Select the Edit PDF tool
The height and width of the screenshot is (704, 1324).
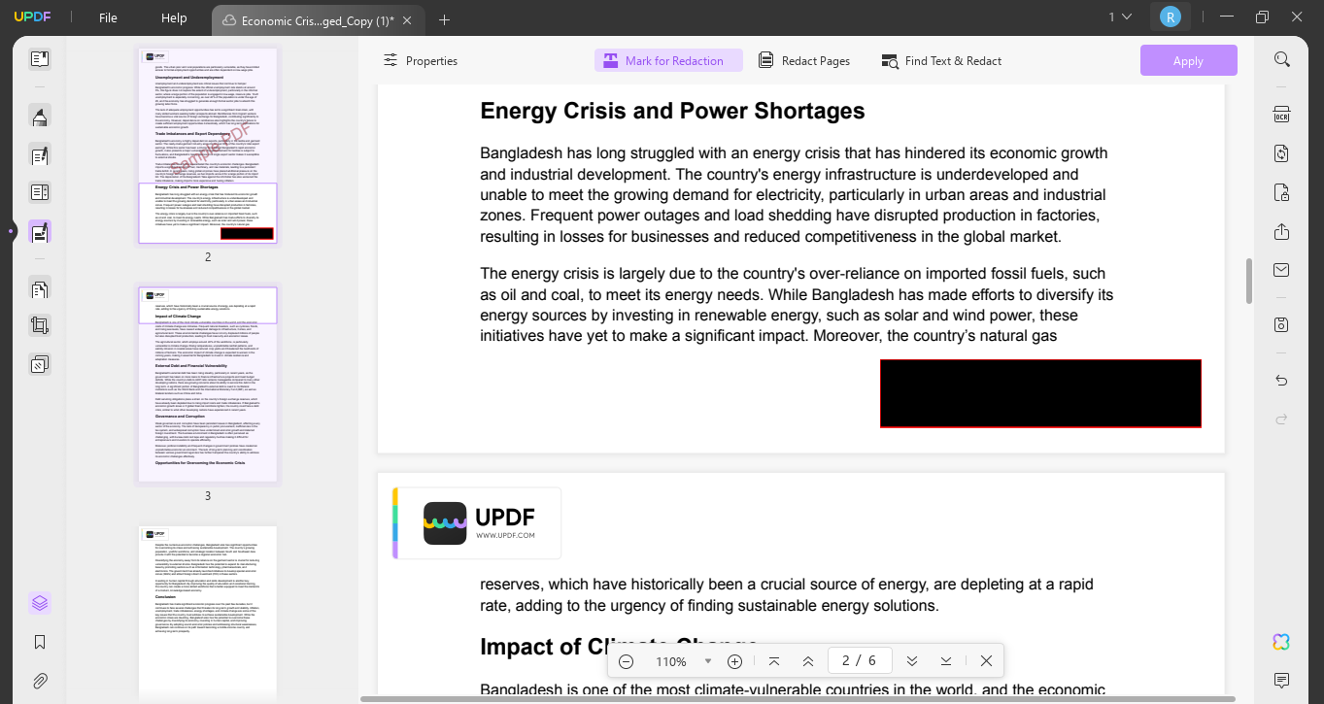point(40,154)
